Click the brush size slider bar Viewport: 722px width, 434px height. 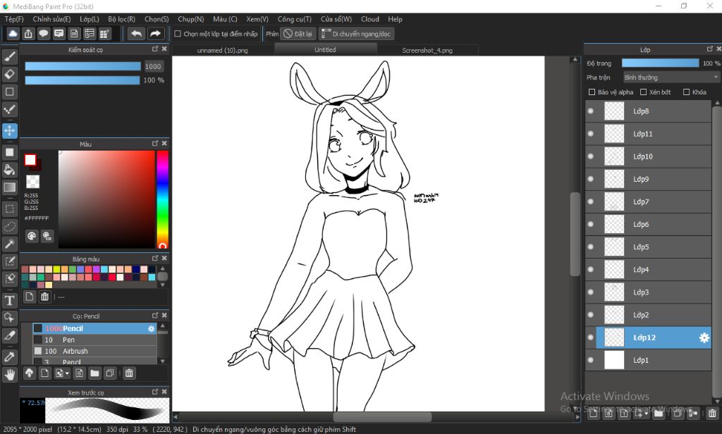point(83,66)
